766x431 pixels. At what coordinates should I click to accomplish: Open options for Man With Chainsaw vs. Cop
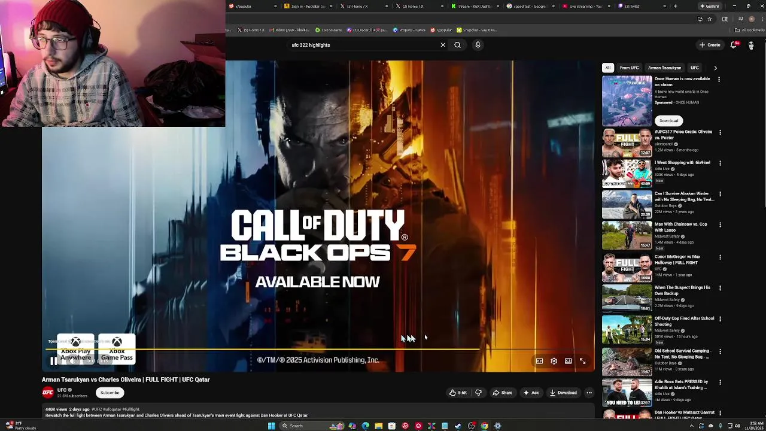tap(720, 225)
